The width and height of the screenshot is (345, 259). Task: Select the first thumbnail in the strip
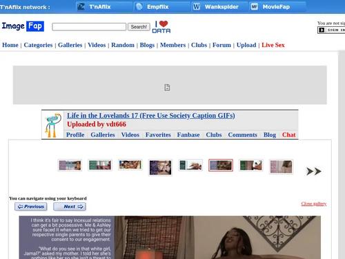[70, 165]
